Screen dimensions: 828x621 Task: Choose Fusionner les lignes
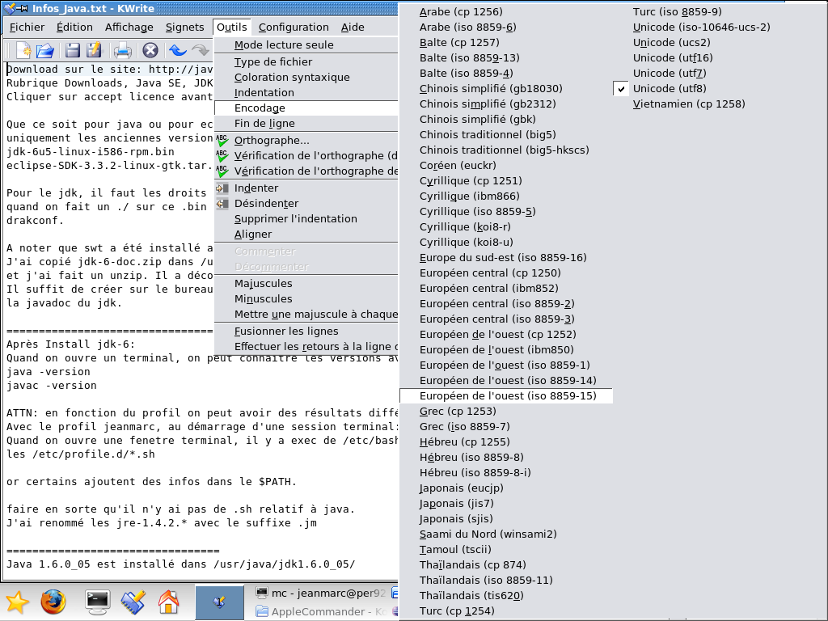click(x=306, y=331)
